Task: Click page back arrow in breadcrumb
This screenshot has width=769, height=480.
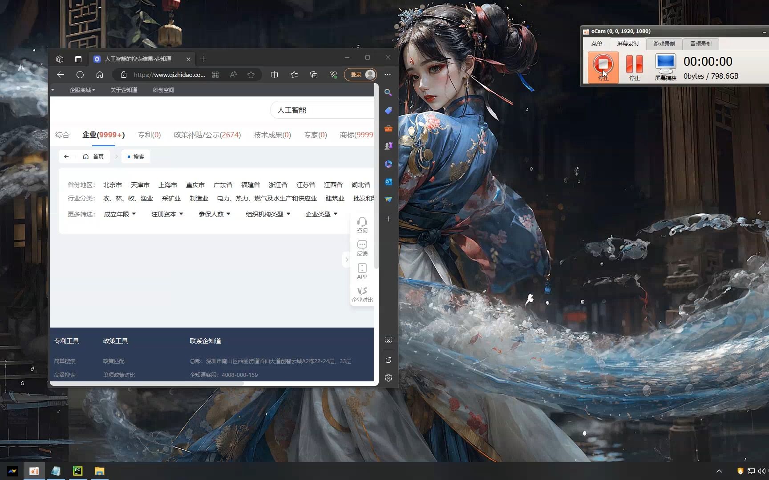Action: point(66,156)
